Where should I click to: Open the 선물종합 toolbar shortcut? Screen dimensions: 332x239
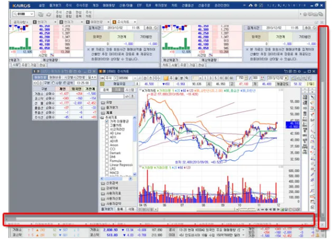point(69,14)
